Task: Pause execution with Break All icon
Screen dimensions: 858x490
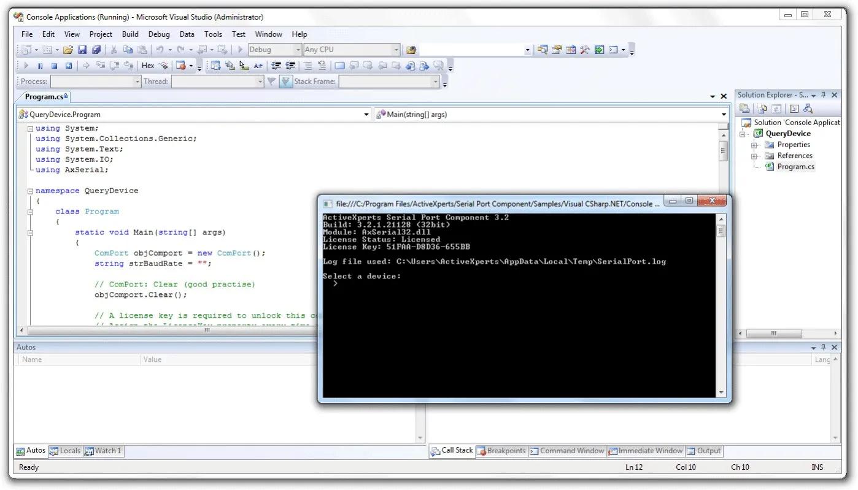Action: [40, 66]
